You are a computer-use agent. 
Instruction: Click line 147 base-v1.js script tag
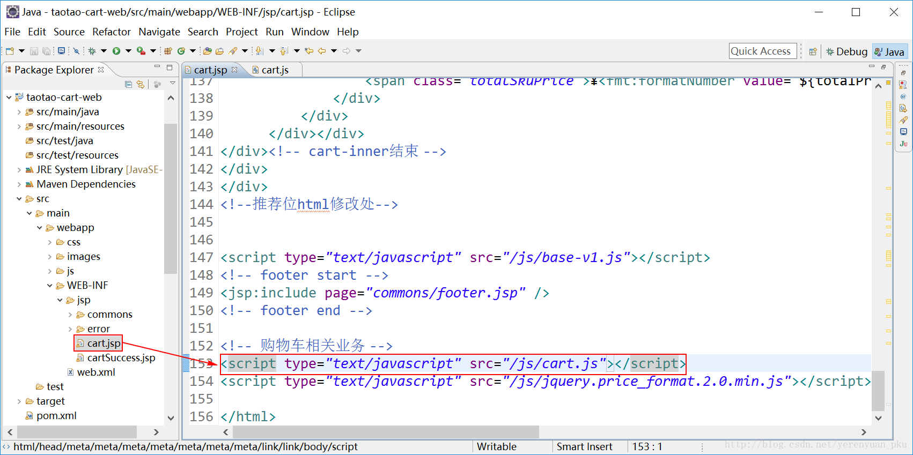click(465, 258)
